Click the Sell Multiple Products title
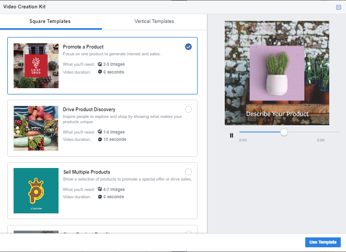Screen dimensions: 346x252 pos(87,172)
